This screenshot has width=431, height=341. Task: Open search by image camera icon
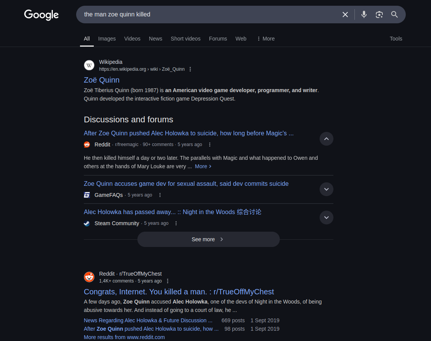pyautogui.click(x=379, y=15)
